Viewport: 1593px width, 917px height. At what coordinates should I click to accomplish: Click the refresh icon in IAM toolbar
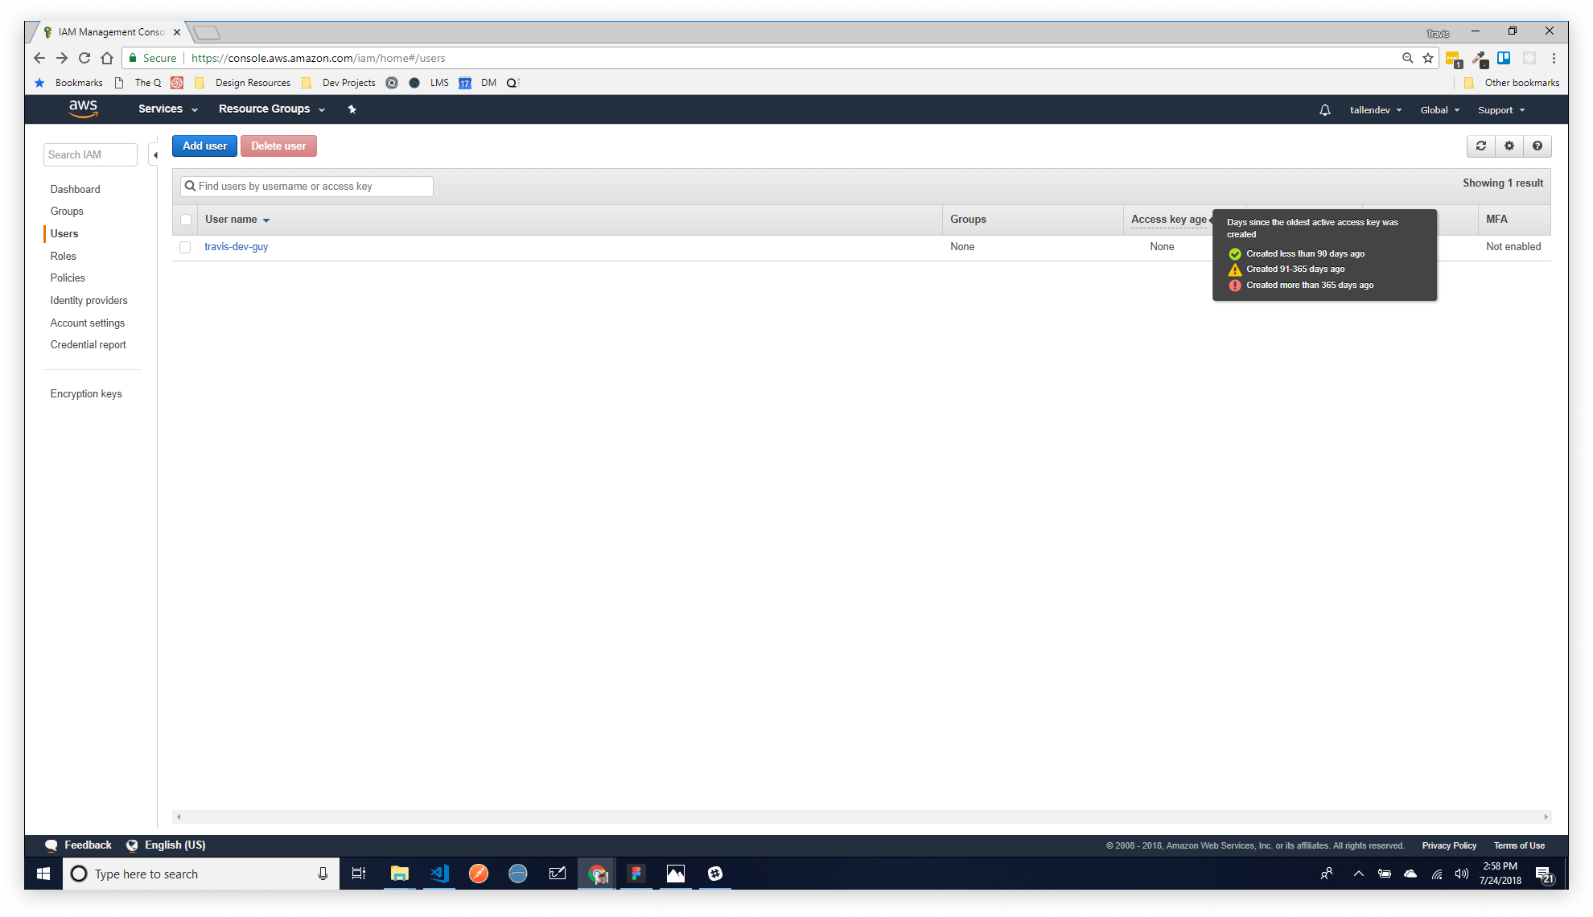pyautogui.click(x=1480, y=146)
